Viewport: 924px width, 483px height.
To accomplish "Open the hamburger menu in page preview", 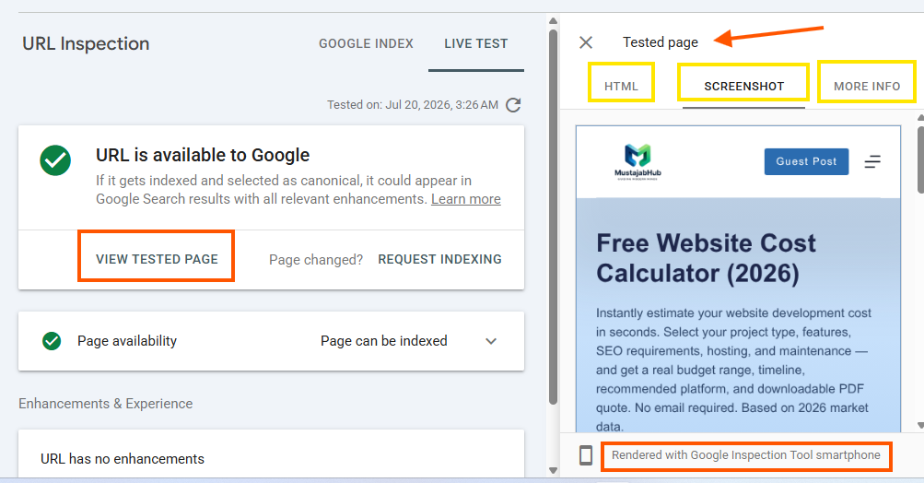I will click(x=872, y=161).
